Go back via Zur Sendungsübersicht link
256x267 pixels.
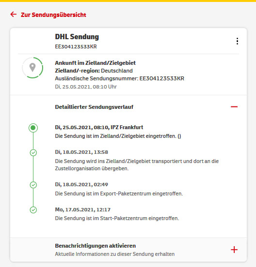pos(53,15)
